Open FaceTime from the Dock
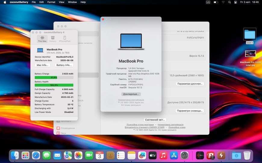Viewport: 262px width, 163px height. pyautogui.click(x=89, y=156)
